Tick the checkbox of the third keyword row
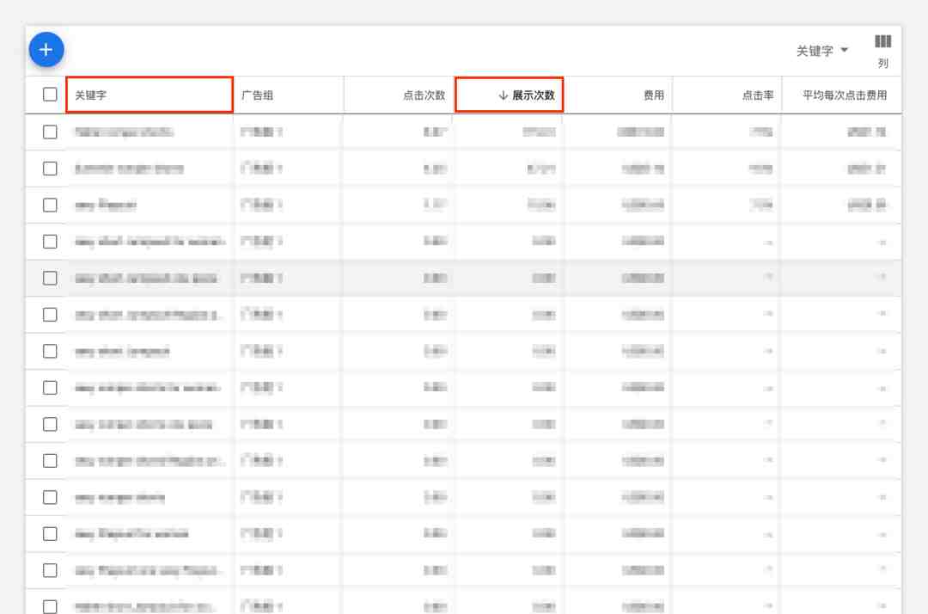 pyautogui.click(x=50, y=206)
